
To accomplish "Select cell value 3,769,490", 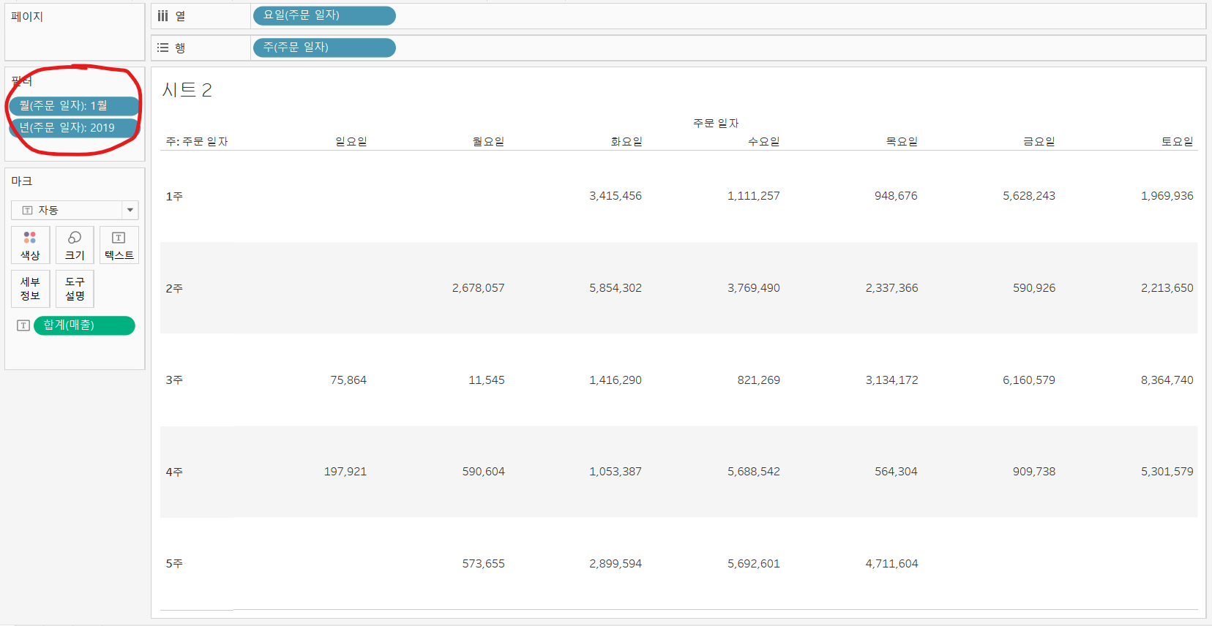I will coord(754,288).
